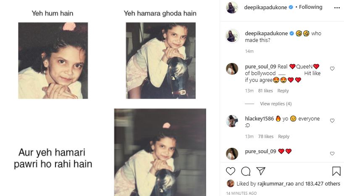Viewport: 344px width, 196px height.
Task: Reply to hlackey1586's comment
Action: click(284, 136)
